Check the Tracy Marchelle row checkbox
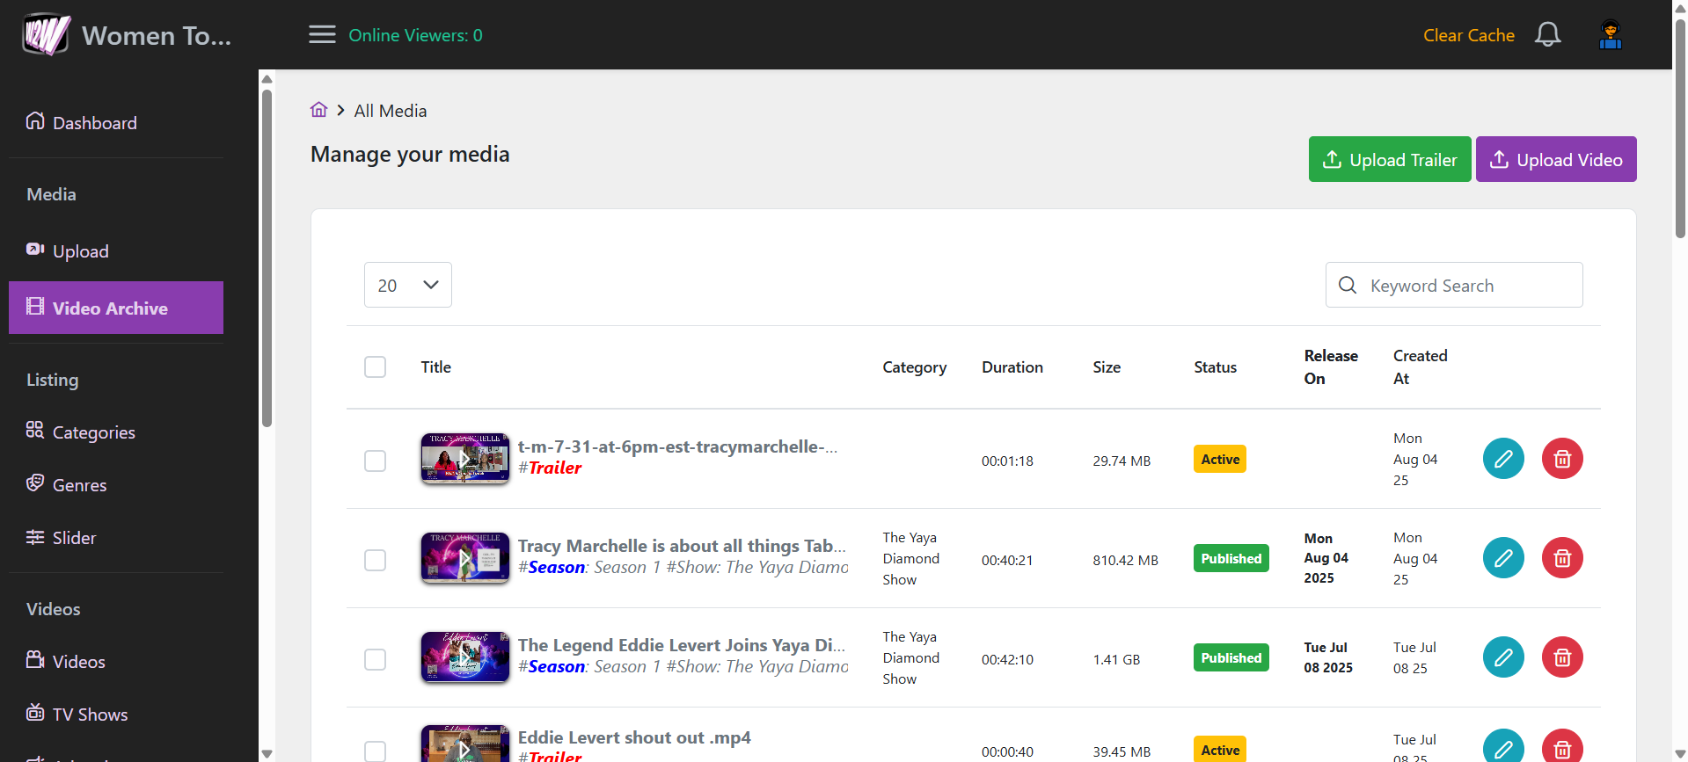Image resolution: width=1688 pixels, height=762 pixels. [375, 560]
